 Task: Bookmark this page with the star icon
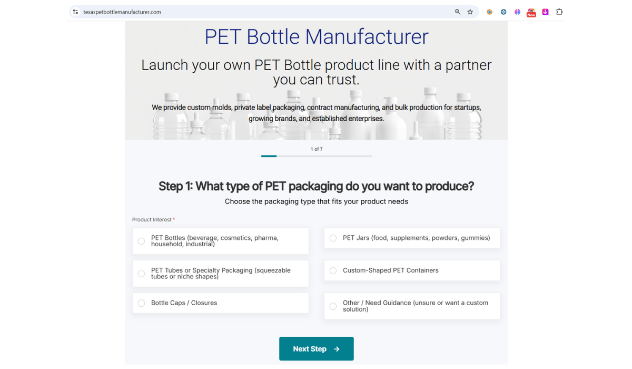click(470, 12)
